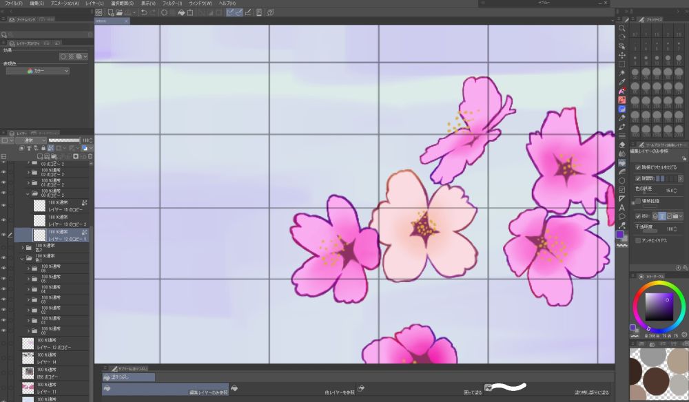Click the Open file folder icon
This screenshot has width=689, height=402.
click(x=119, y=12)
